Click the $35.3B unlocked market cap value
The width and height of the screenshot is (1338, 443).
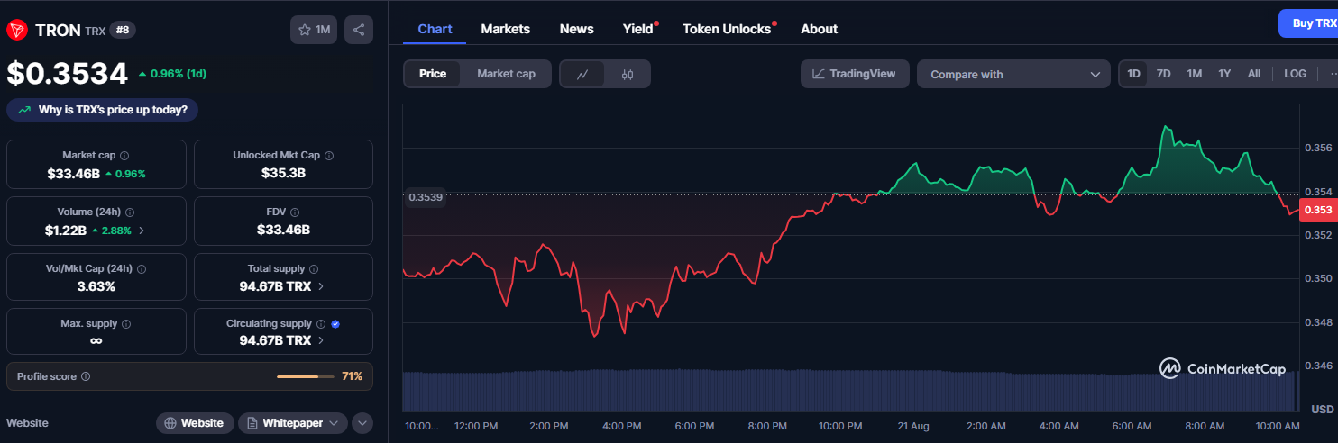[283, 173]
